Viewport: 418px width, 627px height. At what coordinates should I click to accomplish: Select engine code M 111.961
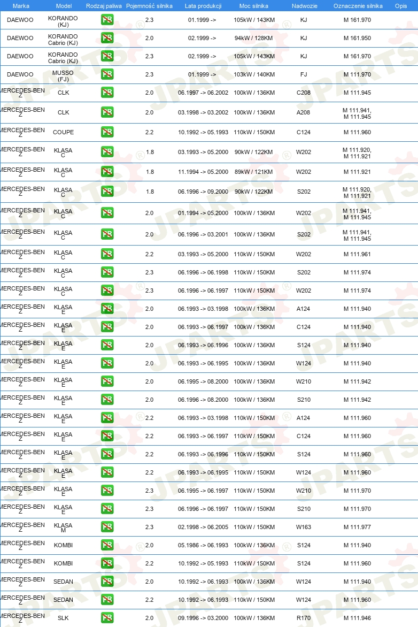pyautogui.click(x=357, y=254)
